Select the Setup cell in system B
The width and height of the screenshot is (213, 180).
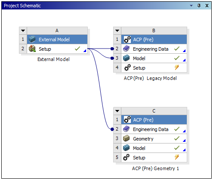coord(154,67)
